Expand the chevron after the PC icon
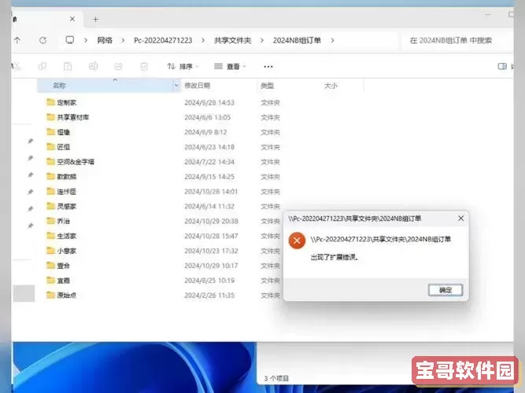The width and height of the screenshot is (525, 393). [86, 40]
